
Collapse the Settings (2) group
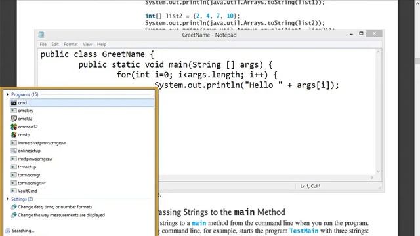click(x=7, y=199)
